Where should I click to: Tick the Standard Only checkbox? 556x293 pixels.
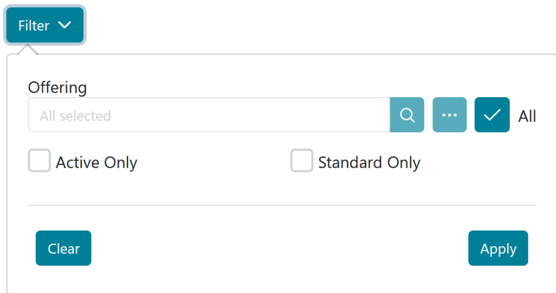[x=302, y=161]
